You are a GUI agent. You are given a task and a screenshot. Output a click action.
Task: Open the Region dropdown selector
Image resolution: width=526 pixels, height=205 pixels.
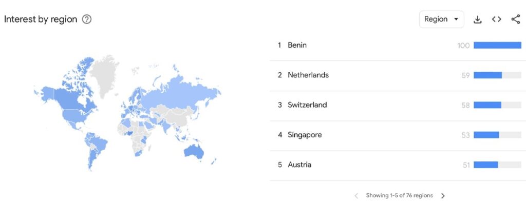click(x=441, y=19)
